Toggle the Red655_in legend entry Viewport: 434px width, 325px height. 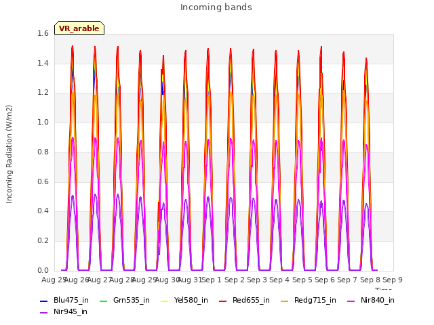(244, 300)
